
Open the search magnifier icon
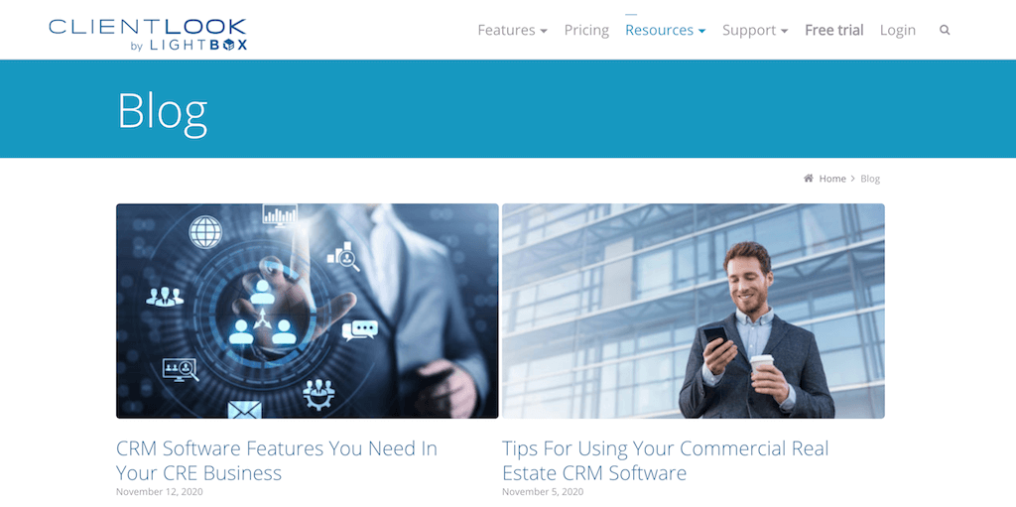945,30
